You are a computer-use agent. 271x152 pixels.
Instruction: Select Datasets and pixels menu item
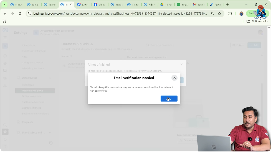(35, 90)
